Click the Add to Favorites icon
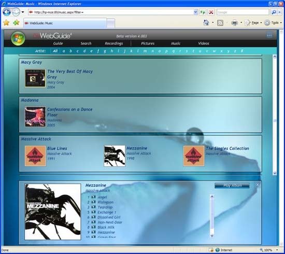 pyautogui.click(x=16, y=23)
